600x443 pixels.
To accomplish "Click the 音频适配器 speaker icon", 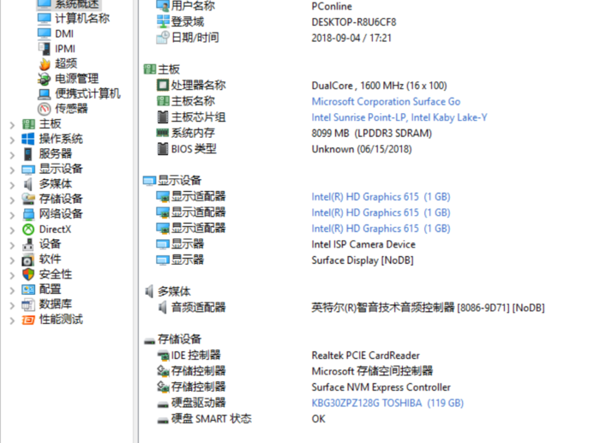I will (163, 308).
